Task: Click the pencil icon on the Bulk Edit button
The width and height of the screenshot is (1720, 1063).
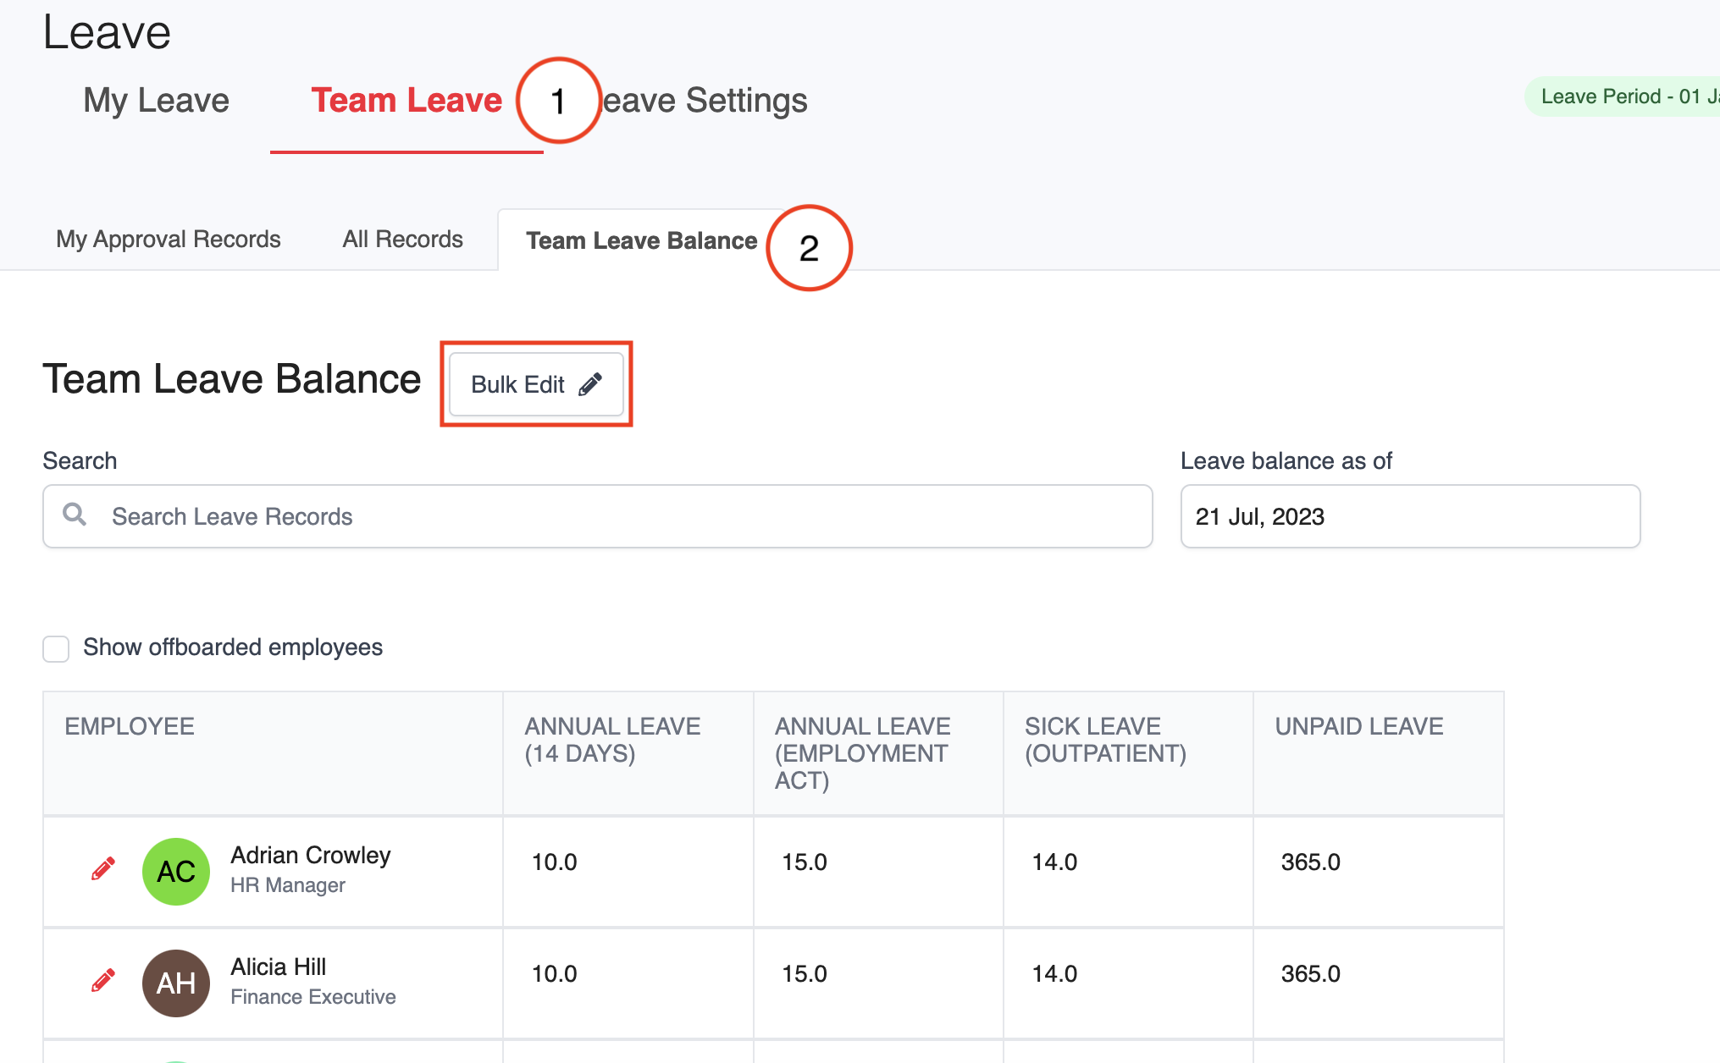Action: pos(590,384)
